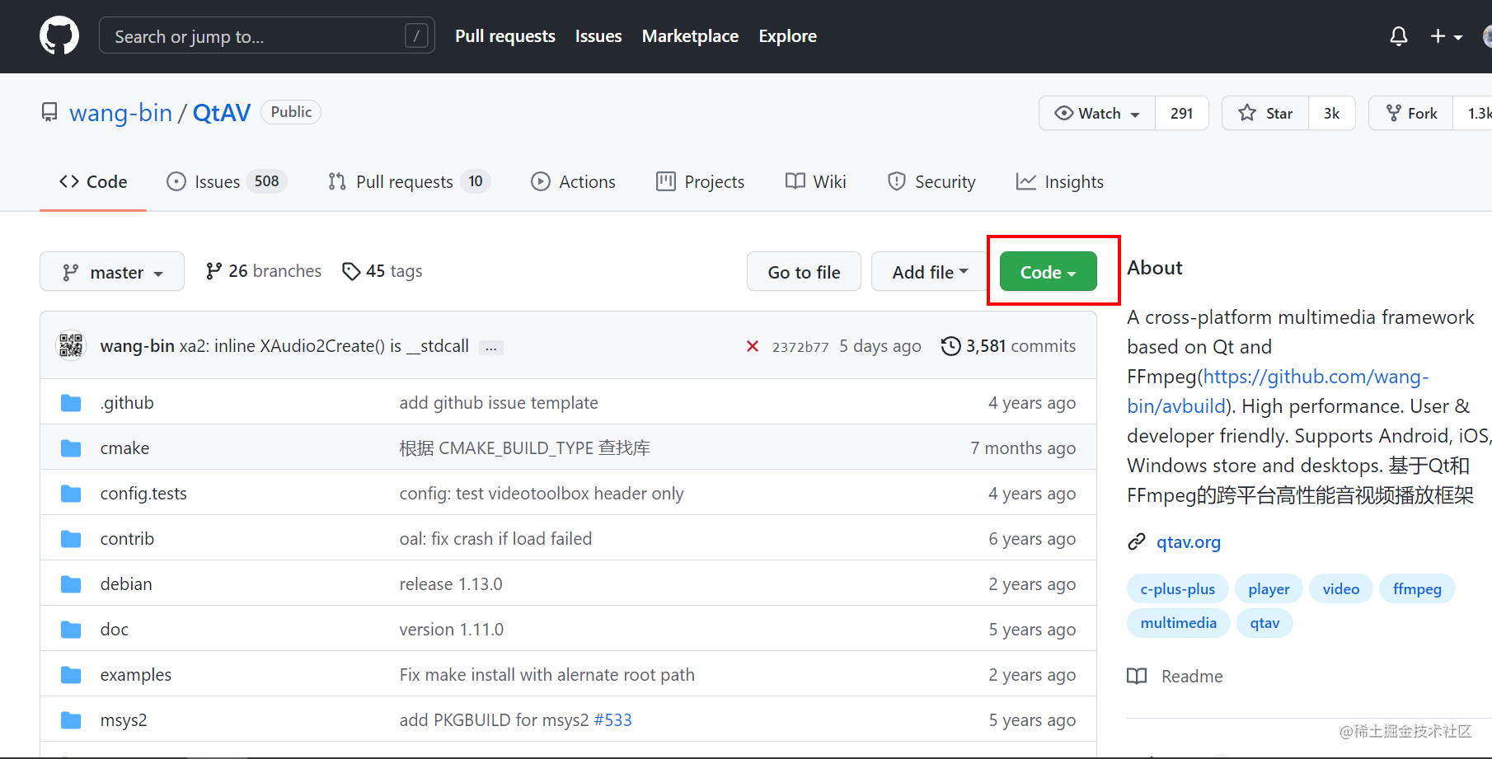1492x759 pixels.
Task: Open the examples folder
Action: [136, 674]
